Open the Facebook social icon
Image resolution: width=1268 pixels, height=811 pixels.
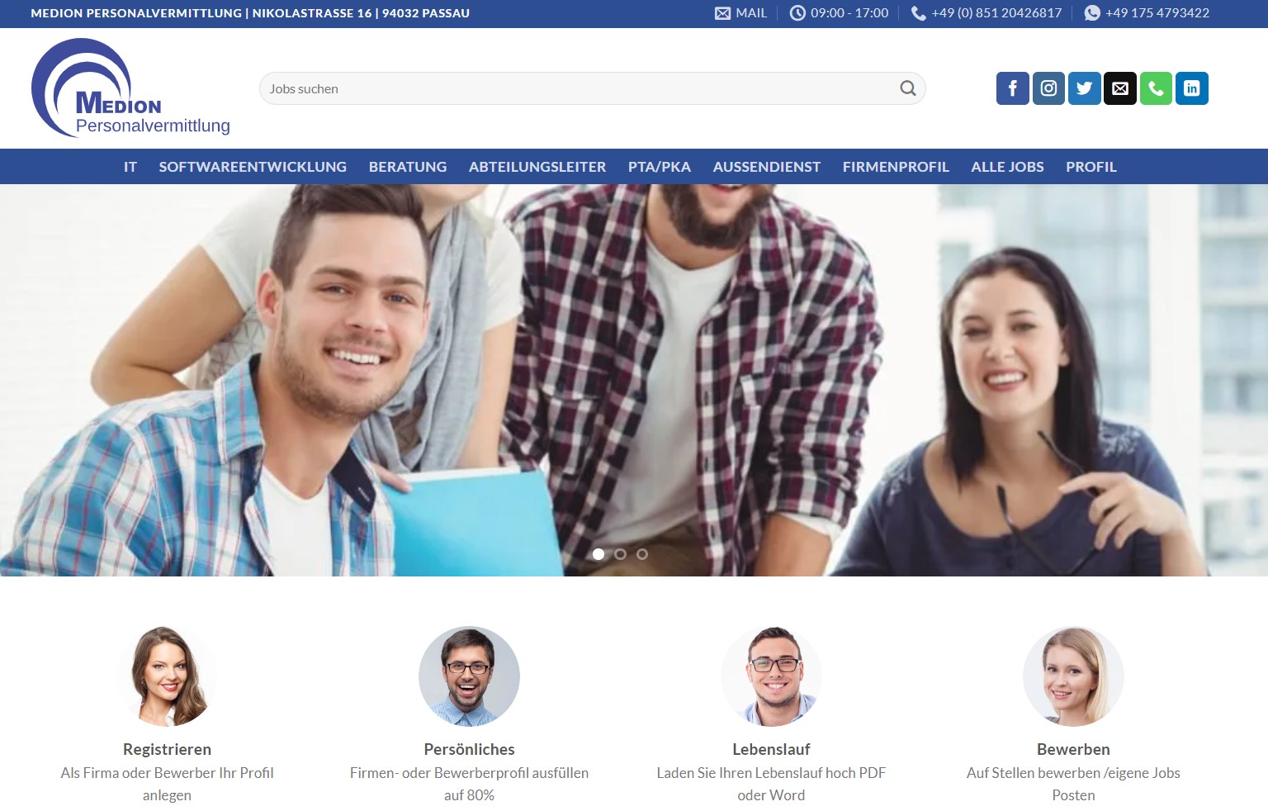pyautogui.click(x=1012, y=88)
